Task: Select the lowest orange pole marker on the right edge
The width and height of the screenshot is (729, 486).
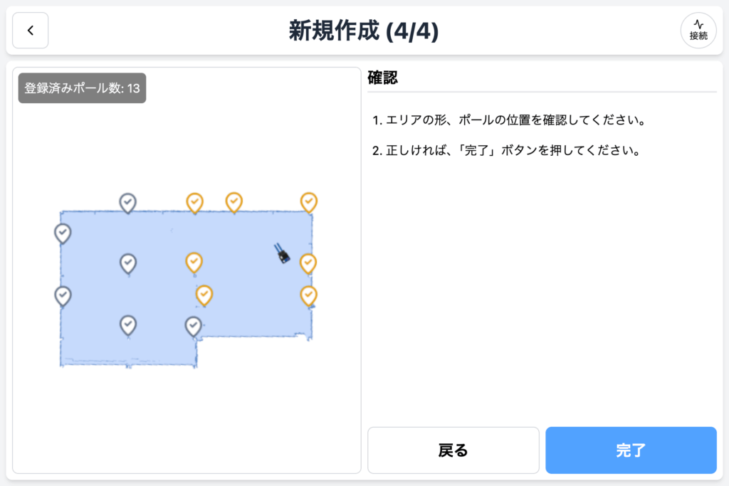Action: pos(308,295)
